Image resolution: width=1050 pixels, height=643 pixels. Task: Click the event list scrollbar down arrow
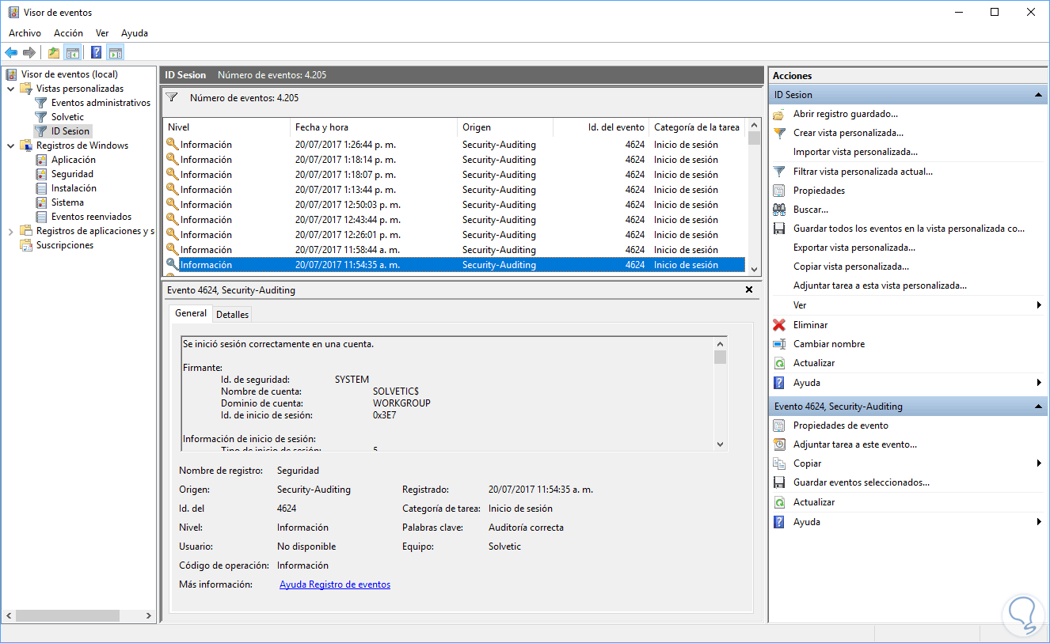754,269
